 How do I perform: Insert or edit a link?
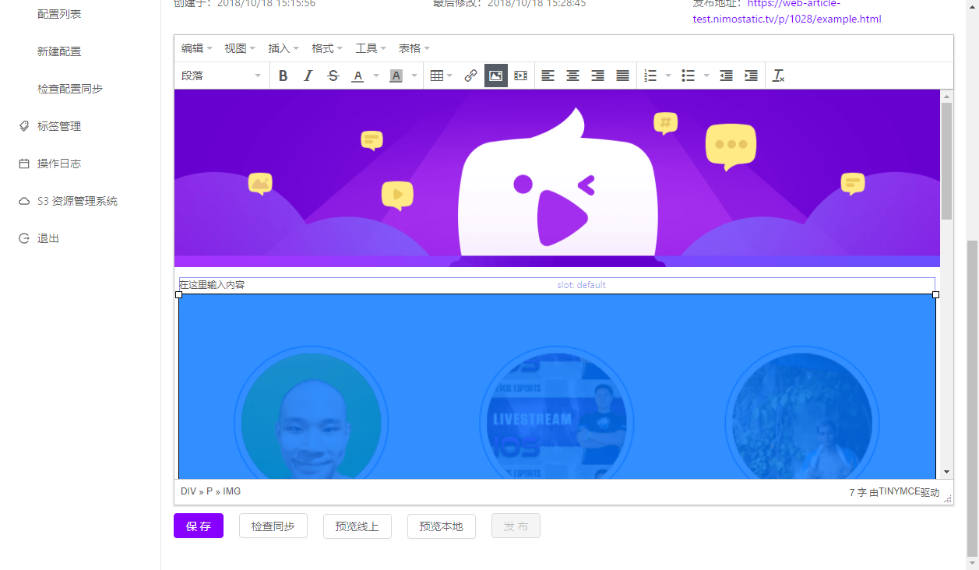click(470, 76)
